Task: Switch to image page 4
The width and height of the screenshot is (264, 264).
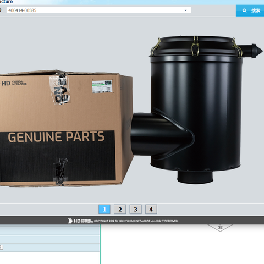Action: [151, 209]
